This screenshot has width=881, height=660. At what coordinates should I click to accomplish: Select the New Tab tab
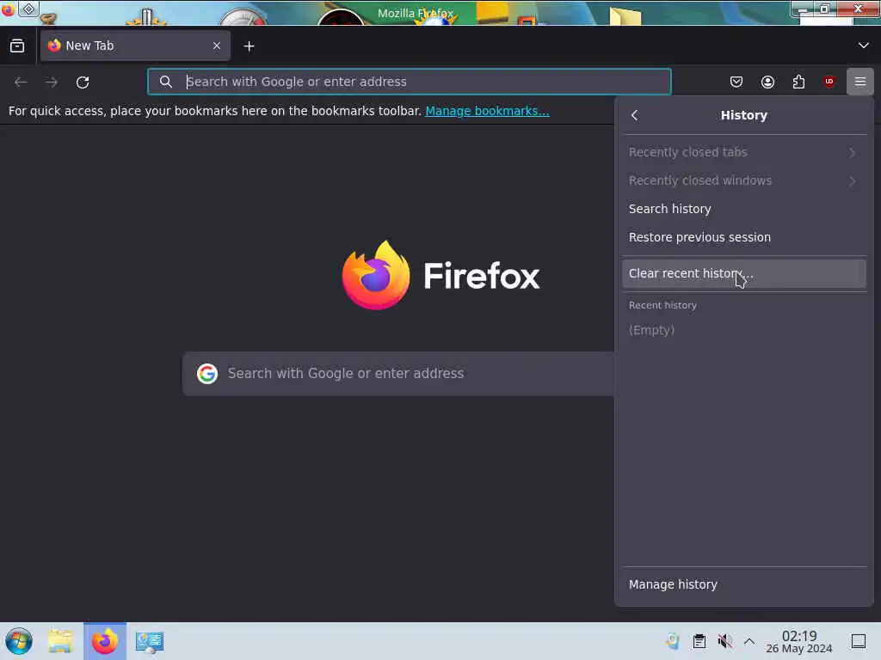point(135,46)
